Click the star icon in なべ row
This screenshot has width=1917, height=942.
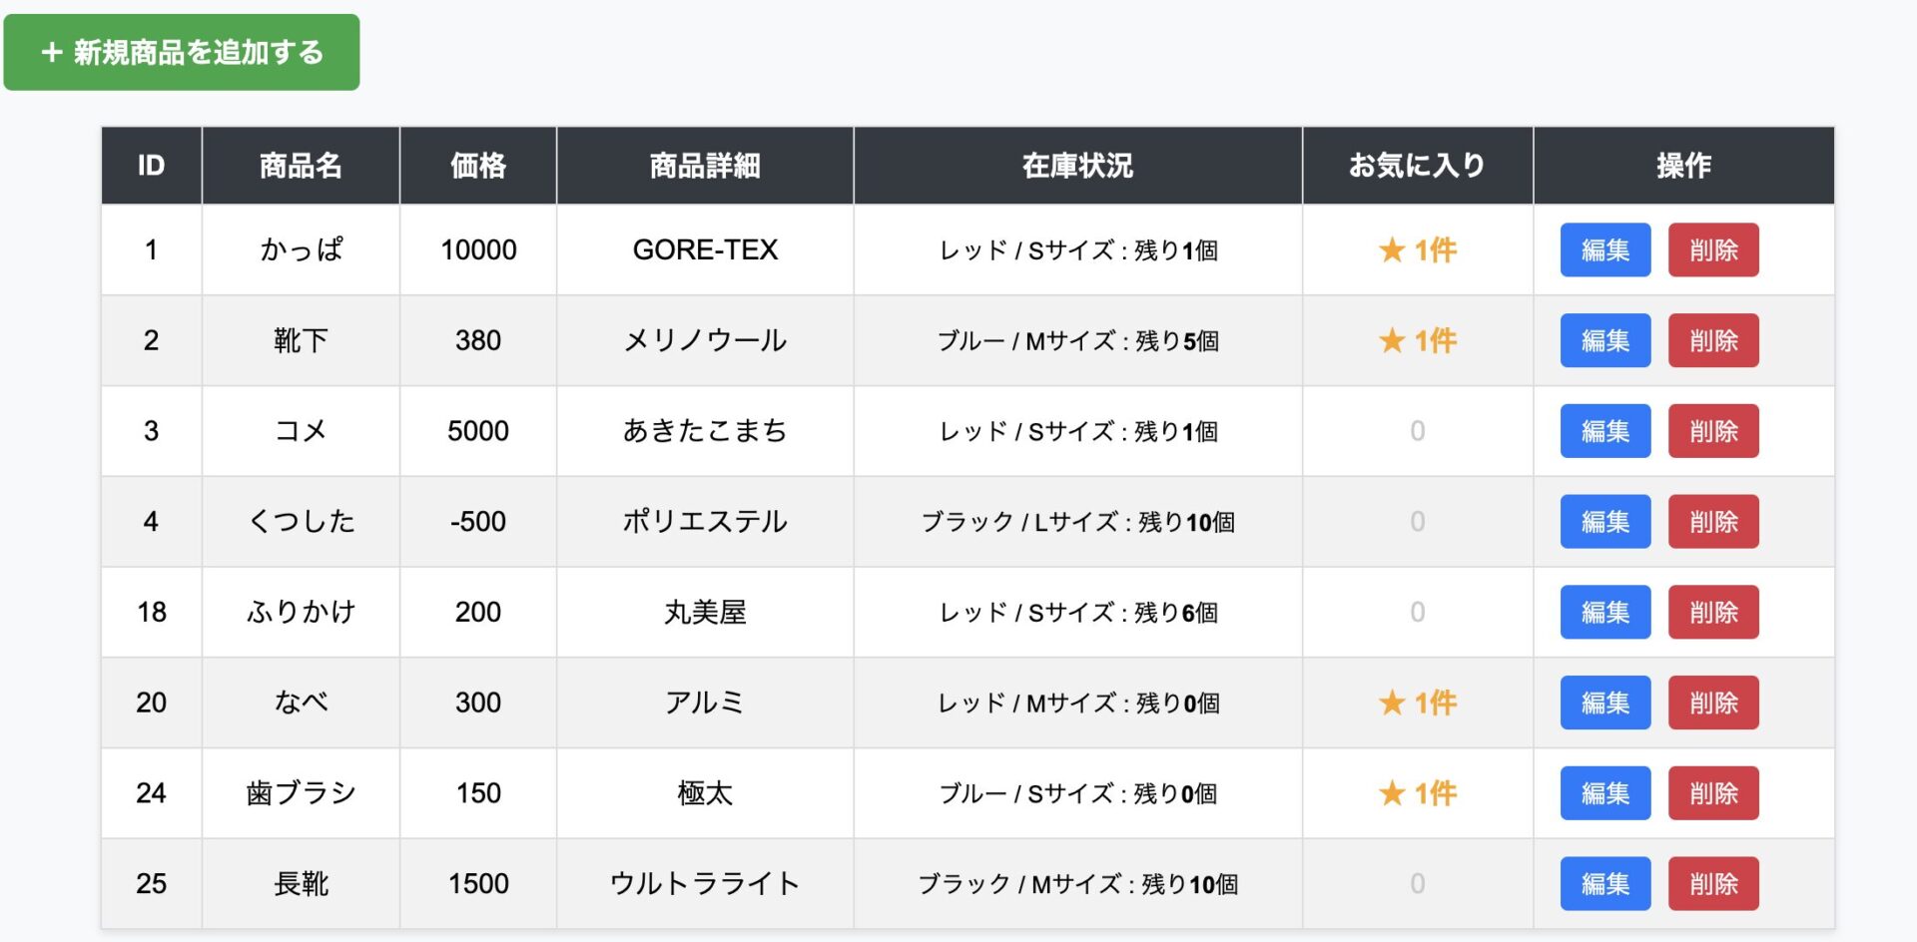(1392, 703)
